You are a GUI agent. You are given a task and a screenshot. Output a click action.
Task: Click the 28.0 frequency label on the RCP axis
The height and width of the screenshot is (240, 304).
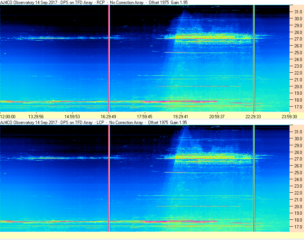(x=298, y=32)
